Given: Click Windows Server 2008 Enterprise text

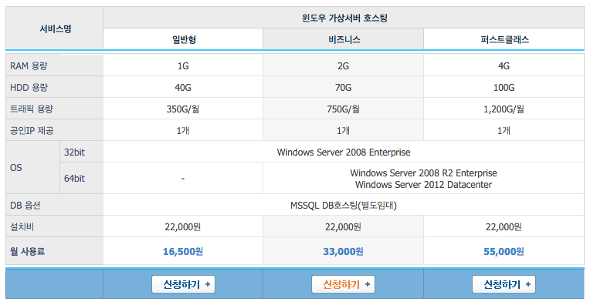Looking at the screenshot, I should tap(344, 152).
